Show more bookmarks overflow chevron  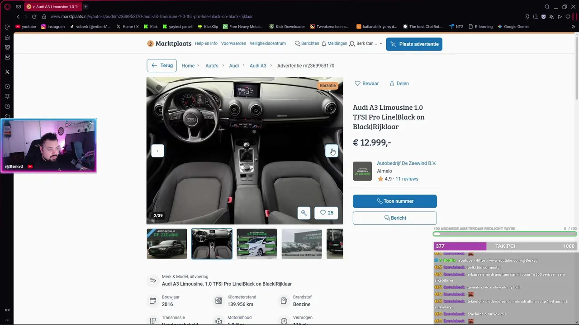[x=574, y=27]
